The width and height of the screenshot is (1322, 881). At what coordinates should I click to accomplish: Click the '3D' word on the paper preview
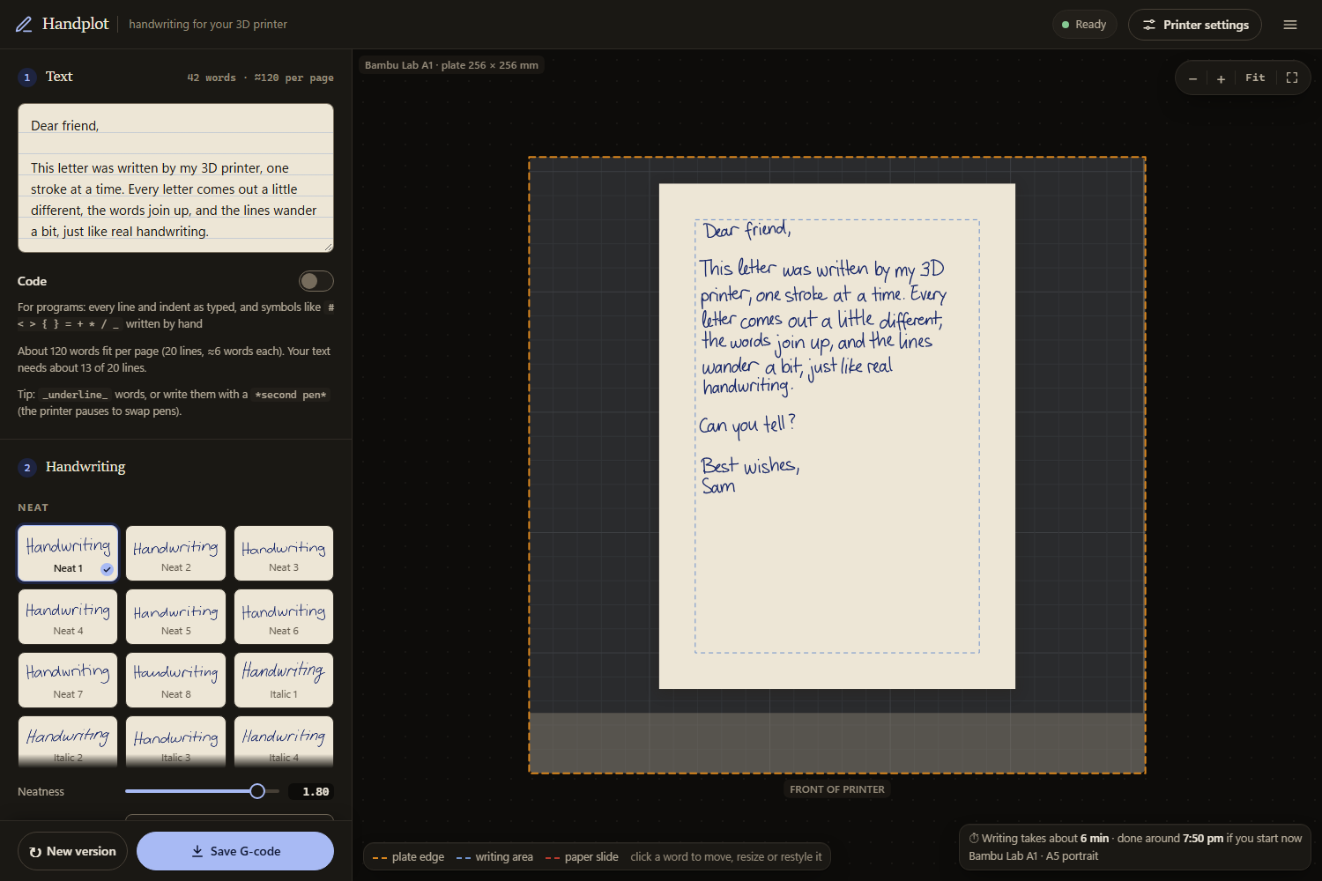click(x=932, y=269)
